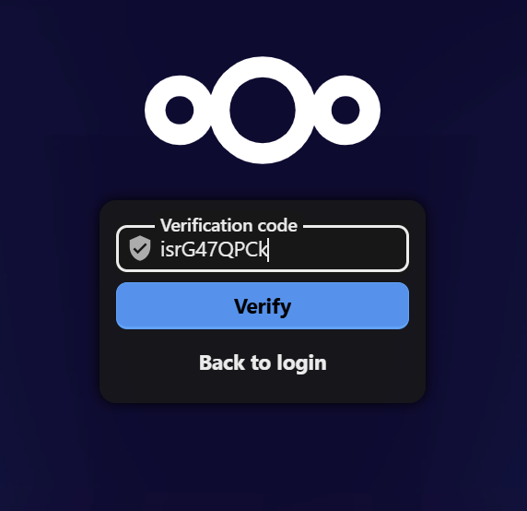The image size is (527, 511).
Task: Click the dark card below Back to login
Action: (x=263, y=389)
